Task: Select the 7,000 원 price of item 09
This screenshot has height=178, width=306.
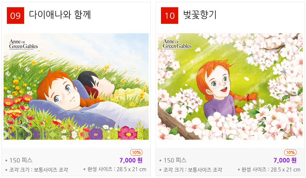Action: pos(131,160)
